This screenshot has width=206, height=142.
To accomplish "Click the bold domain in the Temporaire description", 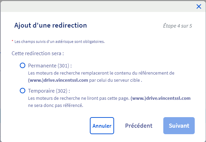I will tap(160, 98).
